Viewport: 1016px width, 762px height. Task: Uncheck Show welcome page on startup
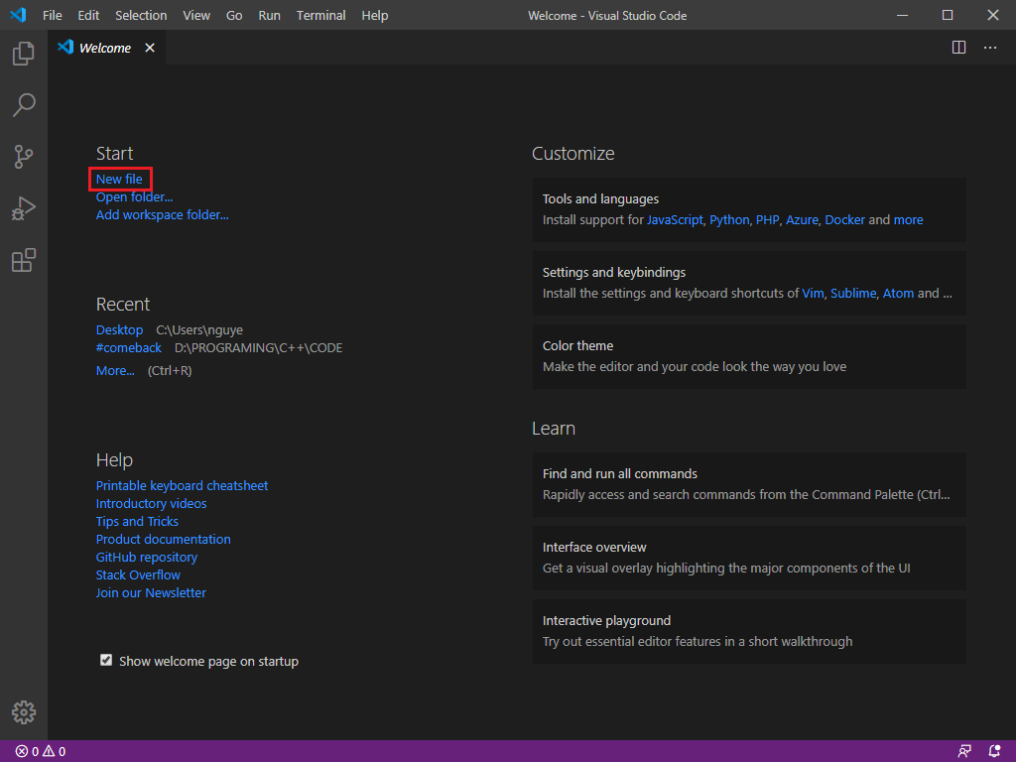[106, 660]
